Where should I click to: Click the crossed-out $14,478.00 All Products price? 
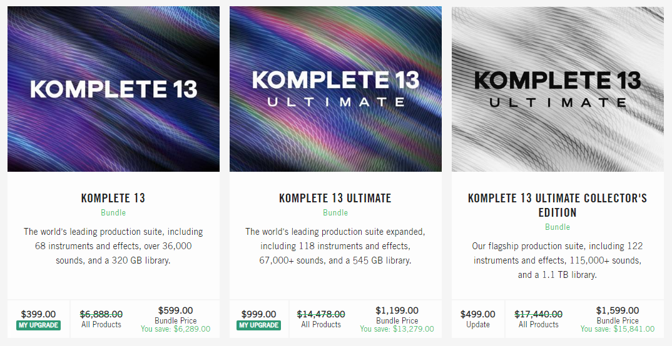(321, 314)
